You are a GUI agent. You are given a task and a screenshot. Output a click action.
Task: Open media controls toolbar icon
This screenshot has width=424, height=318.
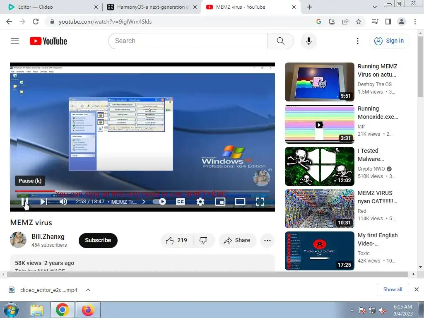(x=375, y=22)
